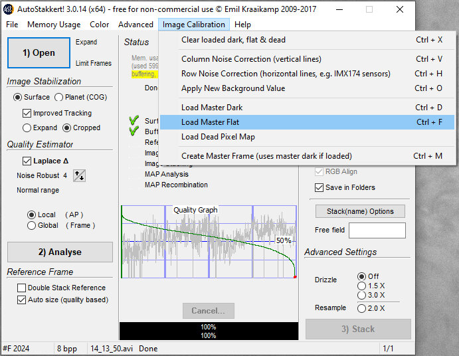
Task: Click the Noise Robust up/down arrows icon
Action: coord(79,175)
